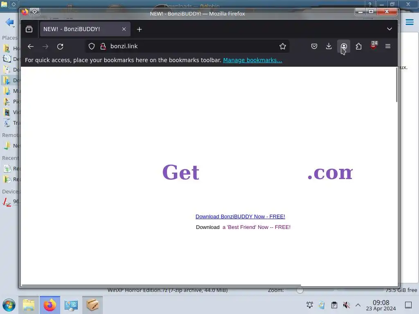Open Firefox application hamburger menu

click(388, 46)
